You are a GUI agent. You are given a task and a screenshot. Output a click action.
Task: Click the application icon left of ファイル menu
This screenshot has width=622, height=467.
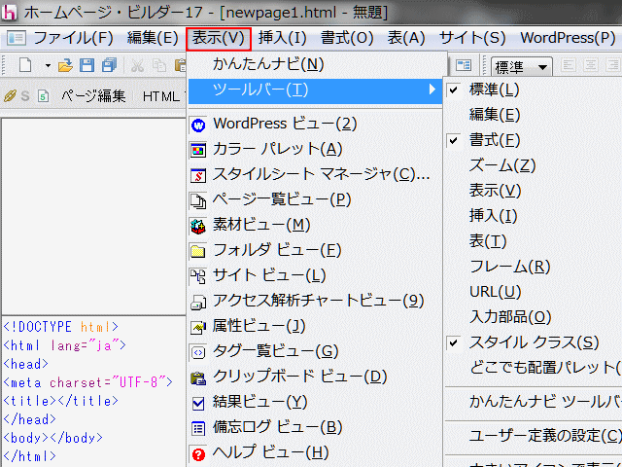coord(17,38)
